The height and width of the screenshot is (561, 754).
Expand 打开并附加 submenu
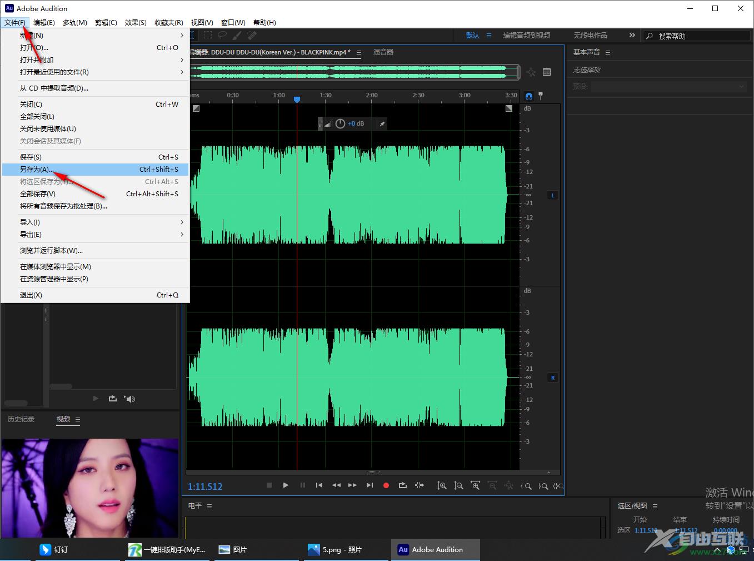pos(96,59)
